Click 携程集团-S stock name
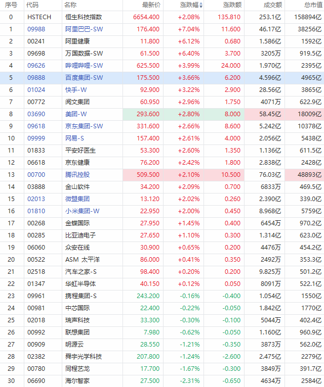 point(81,296)
